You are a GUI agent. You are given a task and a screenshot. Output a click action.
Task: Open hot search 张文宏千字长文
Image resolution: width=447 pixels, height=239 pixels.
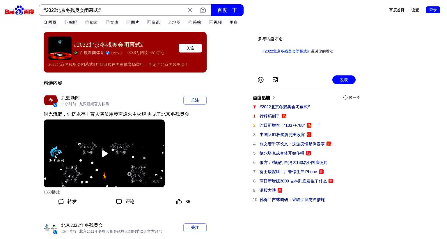292,144
